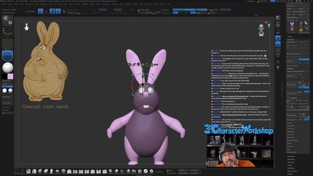The image size is (313, 176).
Task: Click the camera-view head thumbnail in viewport
Action: [261, 30]
